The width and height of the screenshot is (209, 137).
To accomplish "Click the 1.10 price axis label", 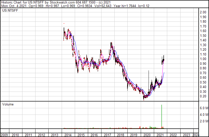I will click(x=203, y=54).
